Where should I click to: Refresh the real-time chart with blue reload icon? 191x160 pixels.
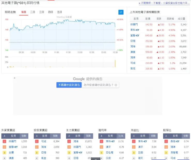tap(121, 12)
